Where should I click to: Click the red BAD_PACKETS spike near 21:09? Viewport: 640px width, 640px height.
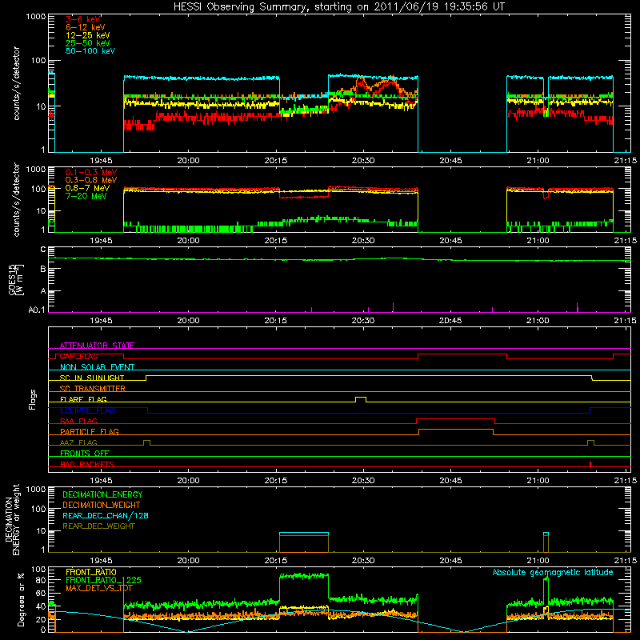pyautogui.click(x=590, y=464)
